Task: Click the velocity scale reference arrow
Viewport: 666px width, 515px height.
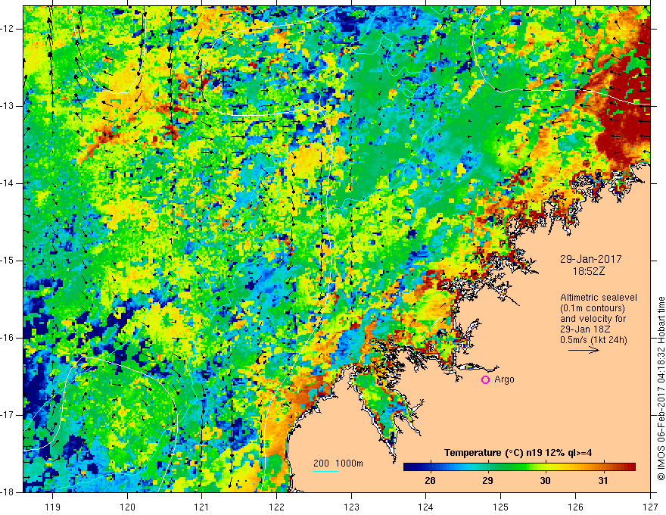Action: (x=584, y=350)
